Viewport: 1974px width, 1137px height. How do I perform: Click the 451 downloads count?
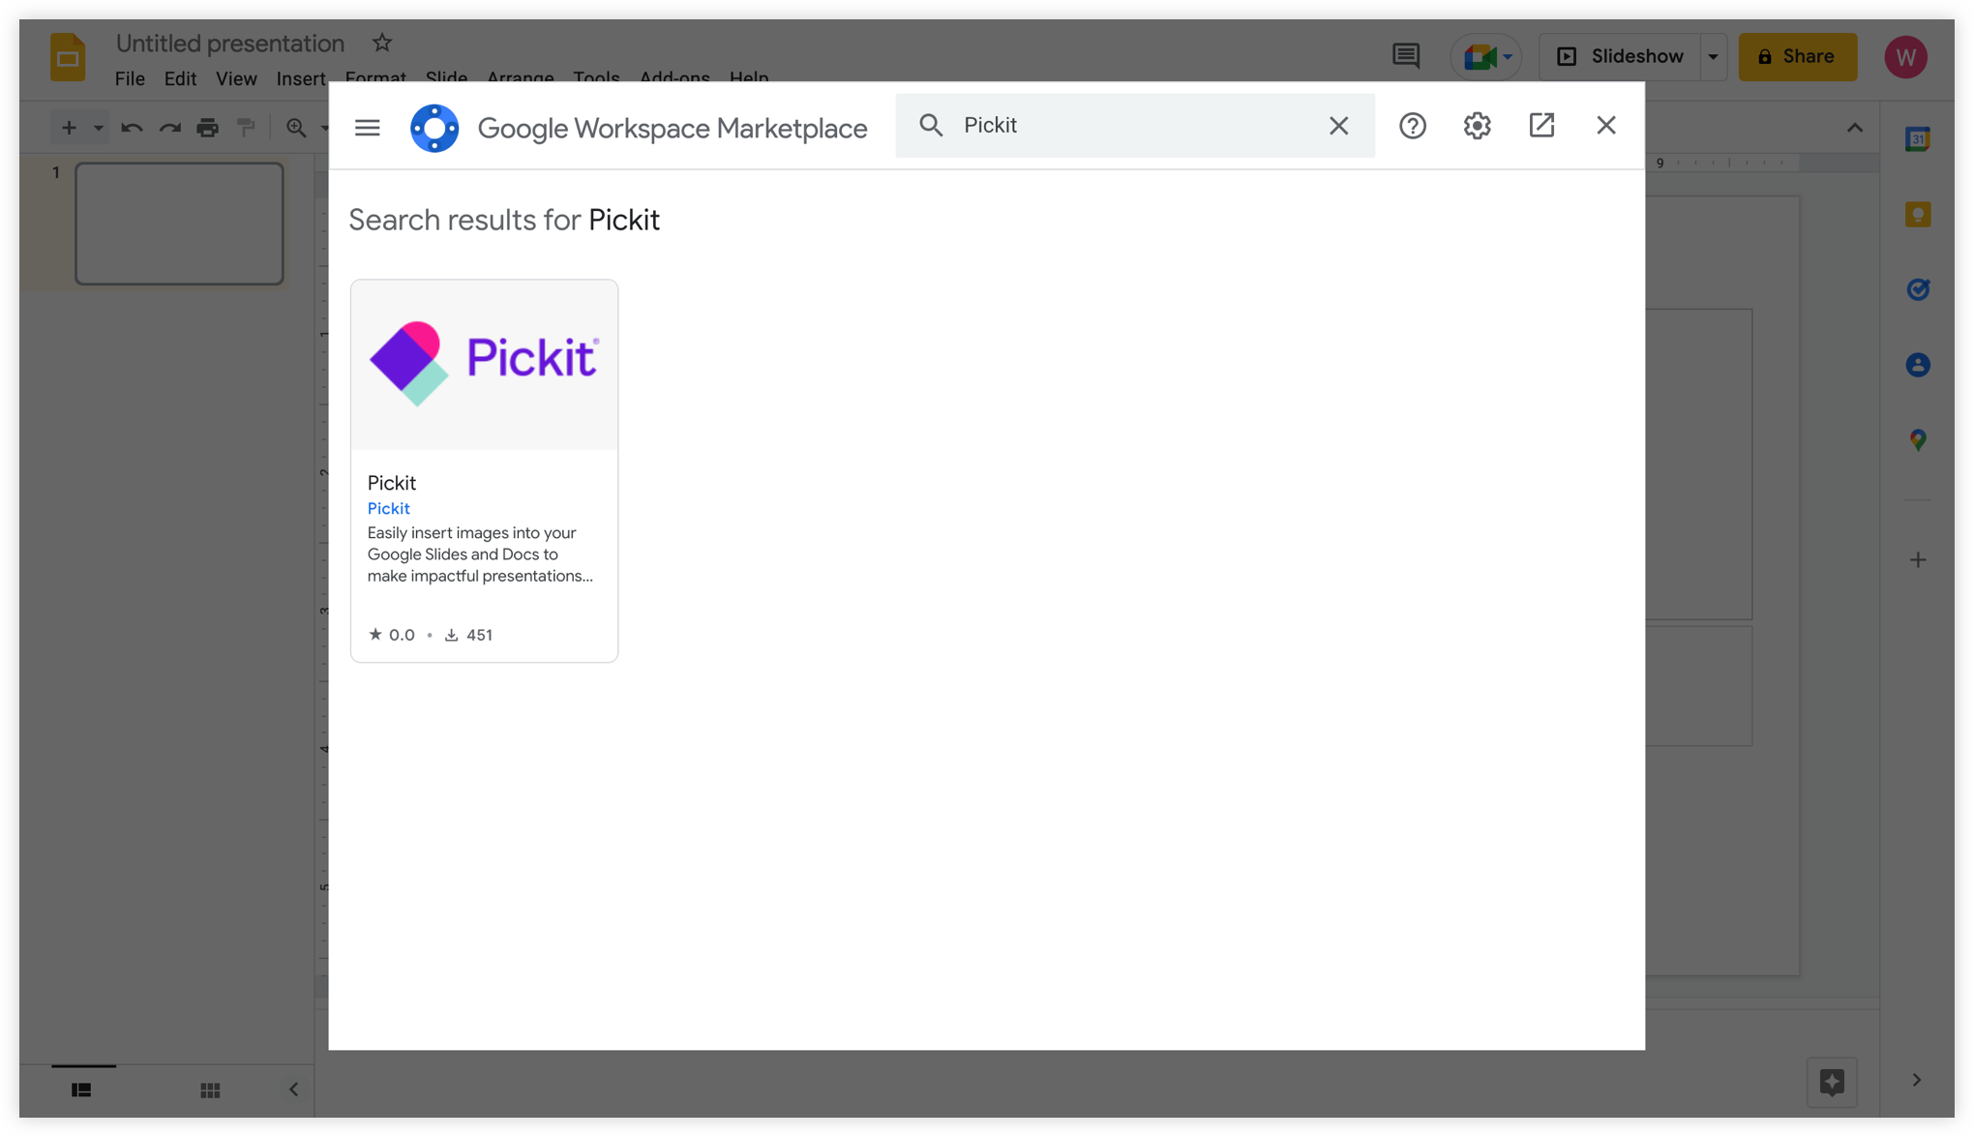tap(468, 635)
